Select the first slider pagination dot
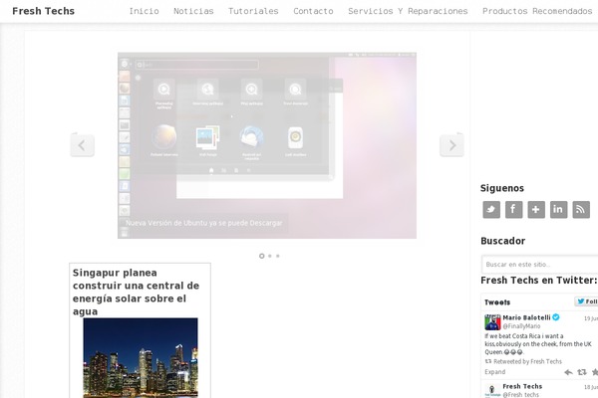598x398 pixels. [x=261, y=256]
